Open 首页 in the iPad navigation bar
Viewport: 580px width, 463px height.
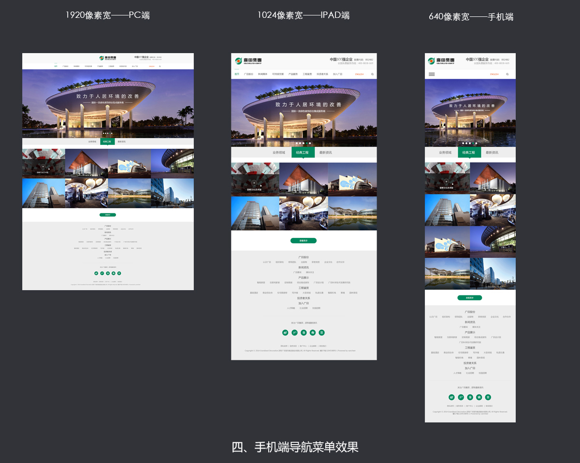point(237,74)
